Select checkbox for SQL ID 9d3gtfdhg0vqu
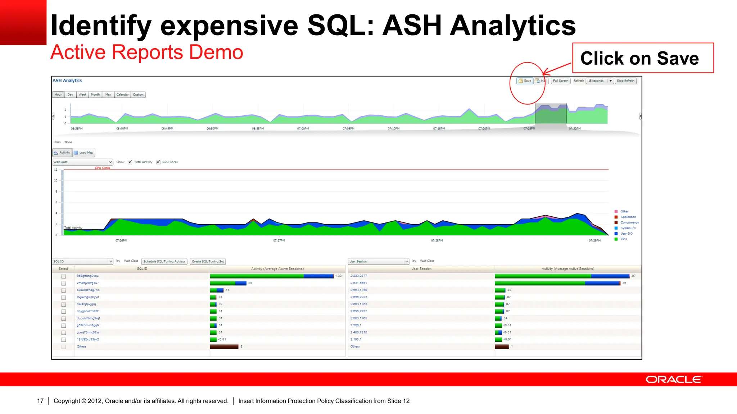Image resolution: width=737 pixels, height=414 pixels. pos(64,276)
